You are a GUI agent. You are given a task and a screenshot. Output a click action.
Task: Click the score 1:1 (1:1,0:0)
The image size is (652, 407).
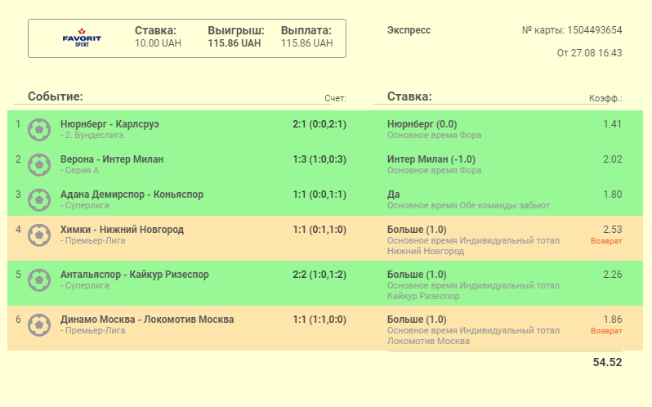(319, 320)
